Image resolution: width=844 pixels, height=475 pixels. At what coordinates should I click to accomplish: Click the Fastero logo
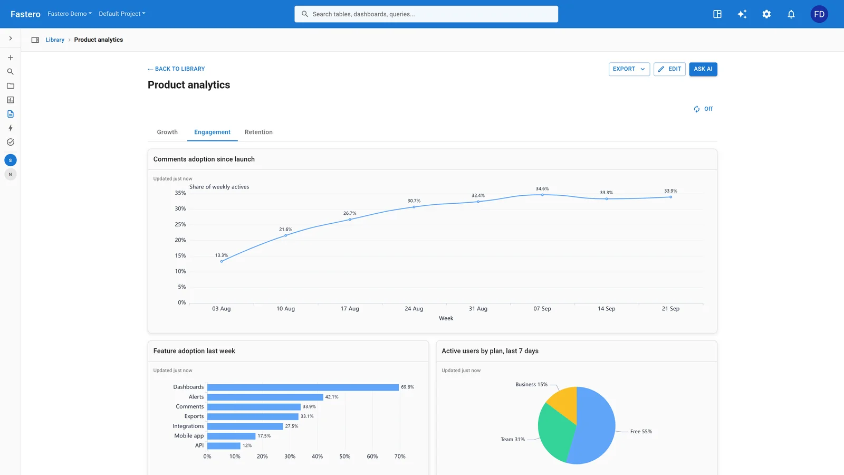(25, 14)
